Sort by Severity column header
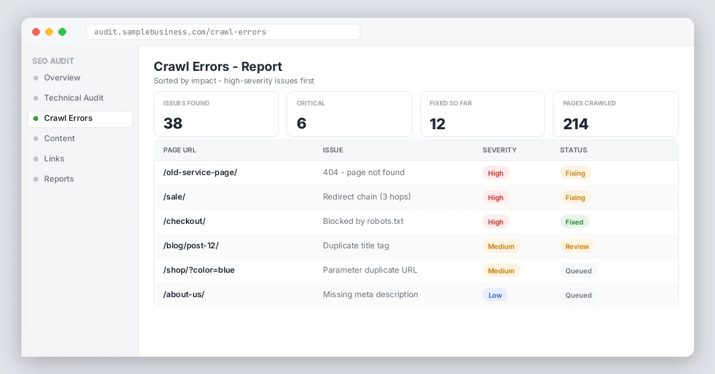This screenshot has width=715, height=374. 499,150
